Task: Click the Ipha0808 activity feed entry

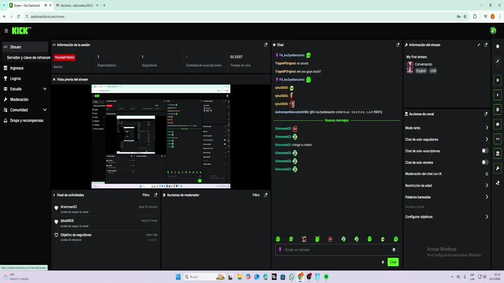Action: click(x=106, y=223)
